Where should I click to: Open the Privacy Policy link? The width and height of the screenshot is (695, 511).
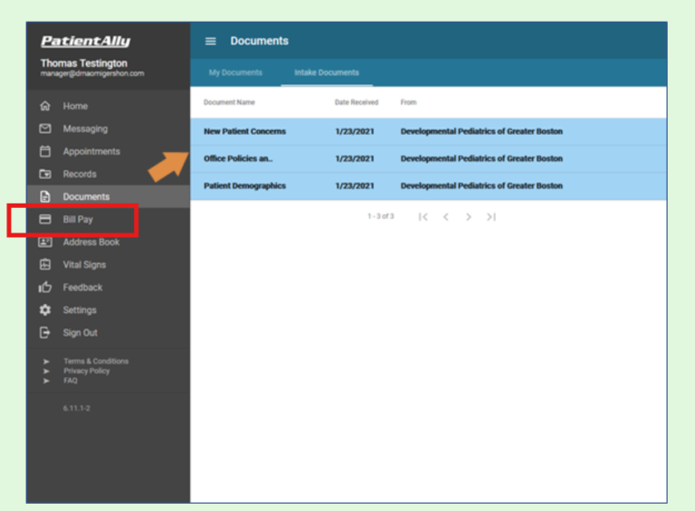(x=87, y=371)
